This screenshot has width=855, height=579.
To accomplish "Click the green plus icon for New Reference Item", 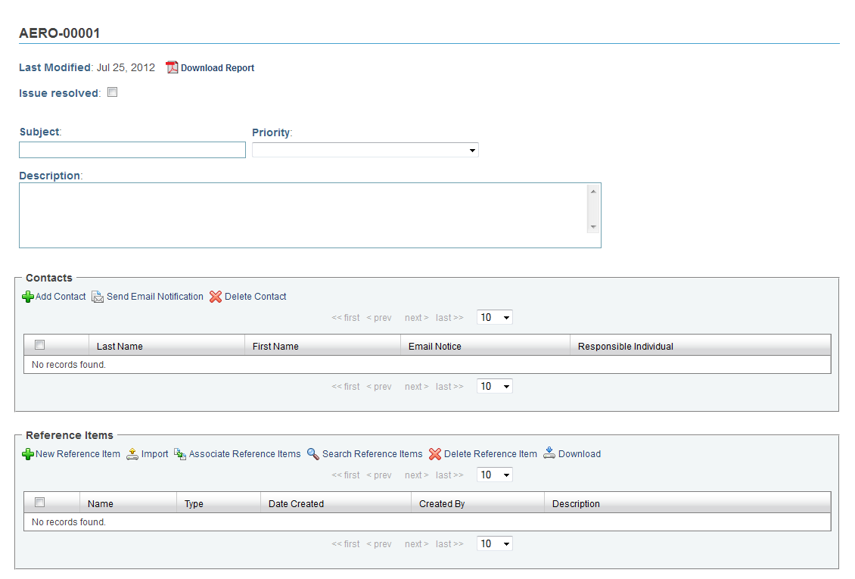I will click(28, 454).
